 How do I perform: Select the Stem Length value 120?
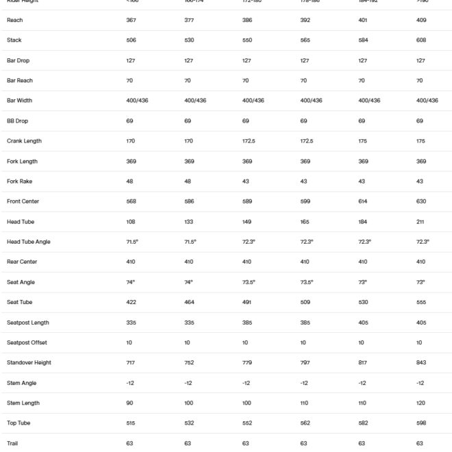point(421,403)
